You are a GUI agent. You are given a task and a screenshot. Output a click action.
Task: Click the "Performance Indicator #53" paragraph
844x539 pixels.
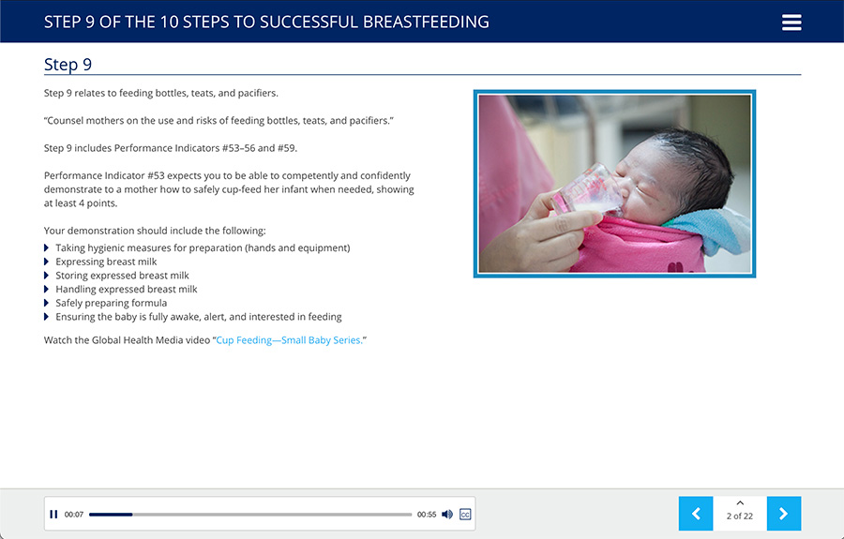227,189
